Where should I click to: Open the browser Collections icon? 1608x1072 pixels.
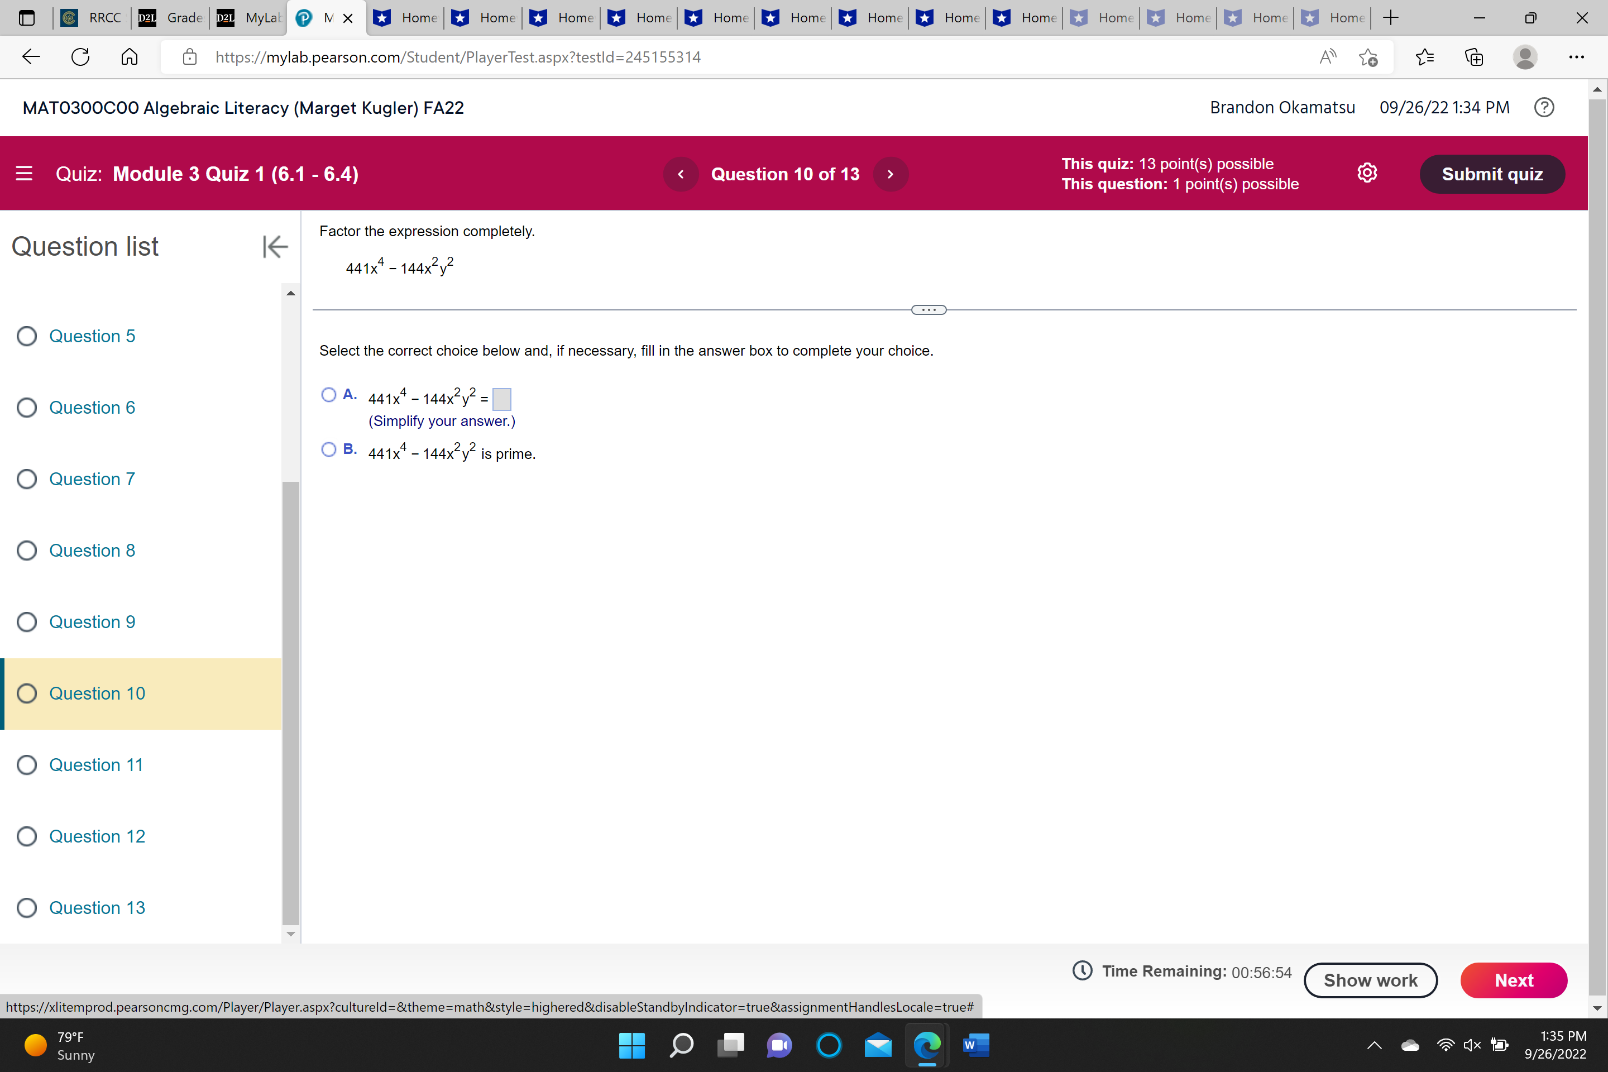(x=1475, y=58)
